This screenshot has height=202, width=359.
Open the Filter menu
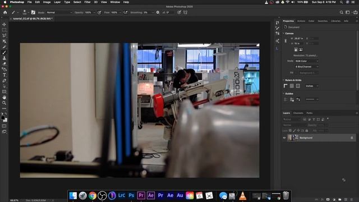(x=88, y=2)
